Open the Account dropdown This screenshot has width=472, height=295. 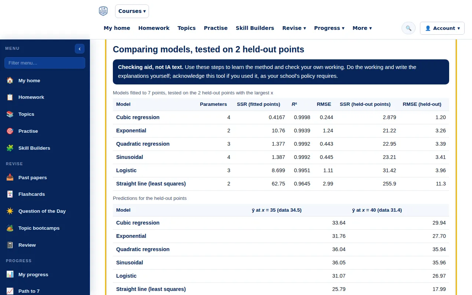[442, 28]
